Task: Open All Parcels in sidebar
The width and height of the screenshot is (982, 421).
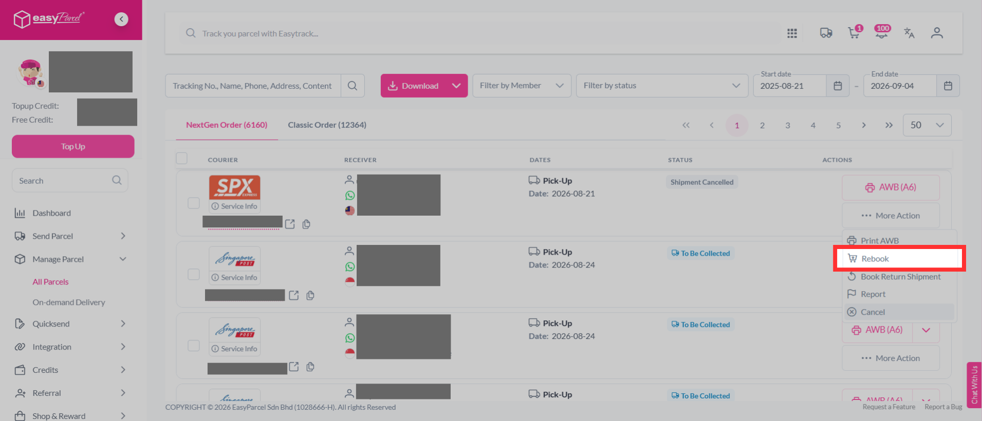Action: [x=50, y=282]
